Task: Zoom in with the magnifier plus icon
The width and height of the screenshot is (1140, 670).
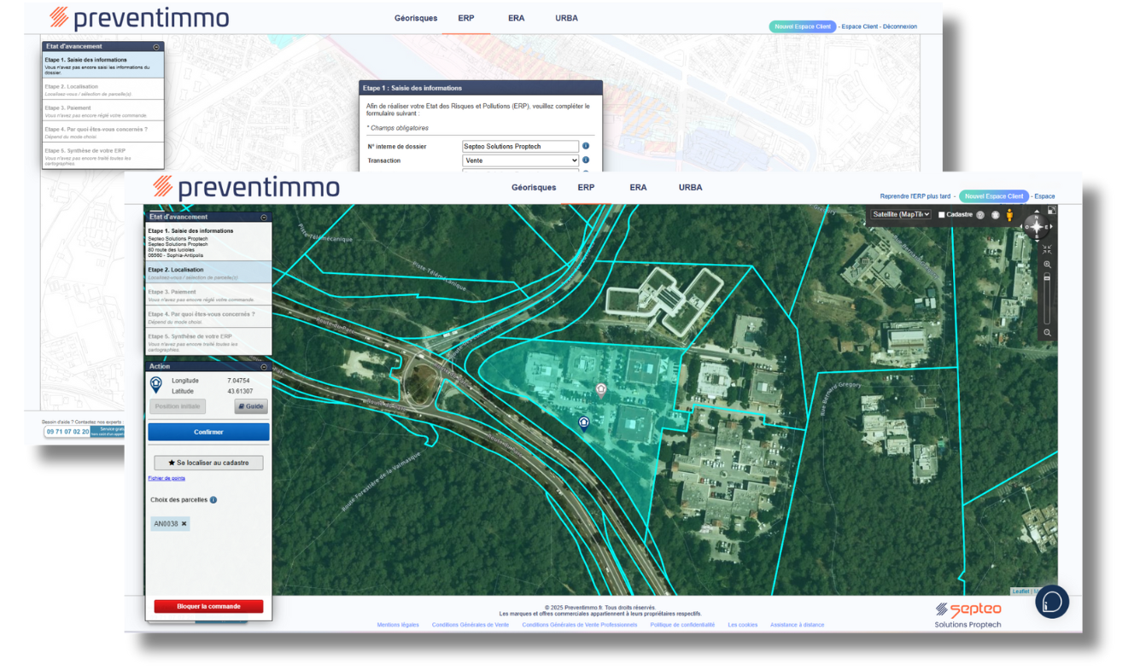Action: point(1047,265)
